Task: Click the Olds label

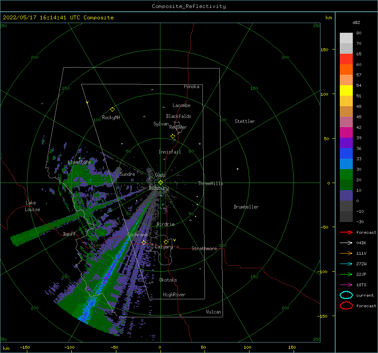Action: click(160, 175)
